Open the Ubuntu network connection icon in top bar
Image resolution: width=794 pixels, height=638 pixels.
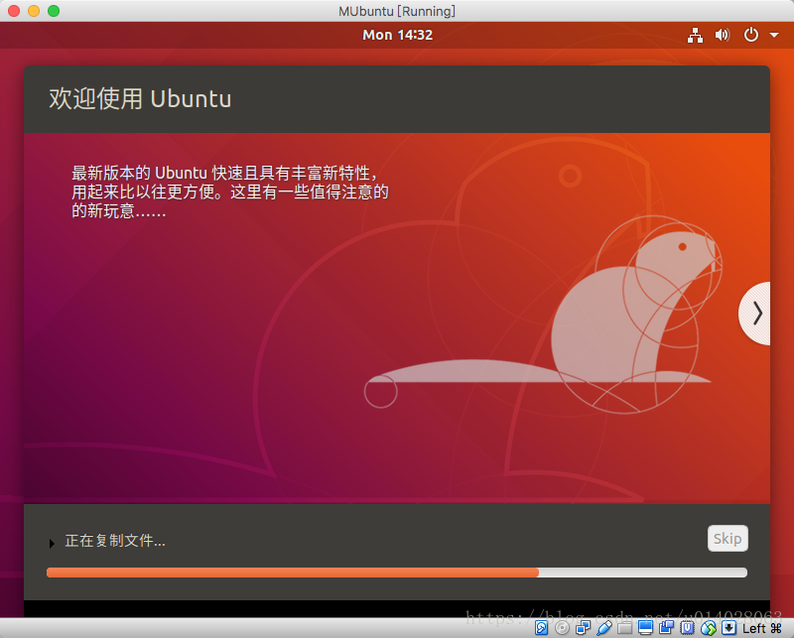pos(695,35)
